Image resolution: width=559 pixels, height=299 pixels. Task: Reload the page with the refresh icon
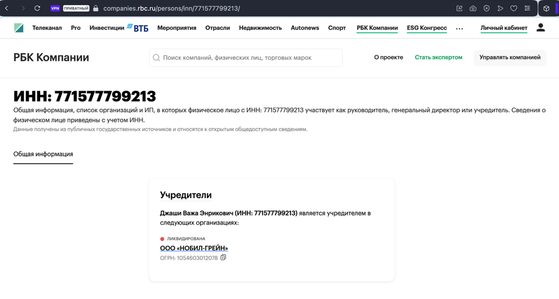click(x=37, y=8)
